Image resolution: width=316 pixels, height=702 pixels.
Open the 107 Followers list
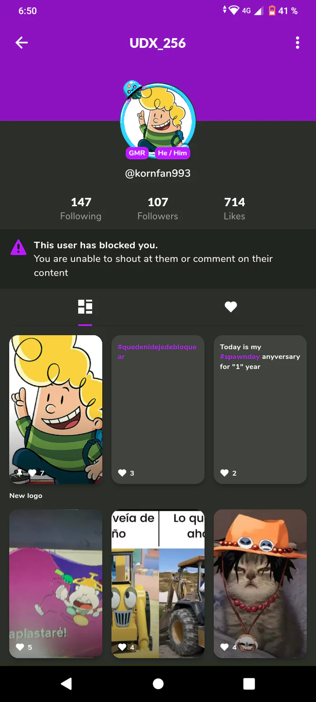pos(158,209)
